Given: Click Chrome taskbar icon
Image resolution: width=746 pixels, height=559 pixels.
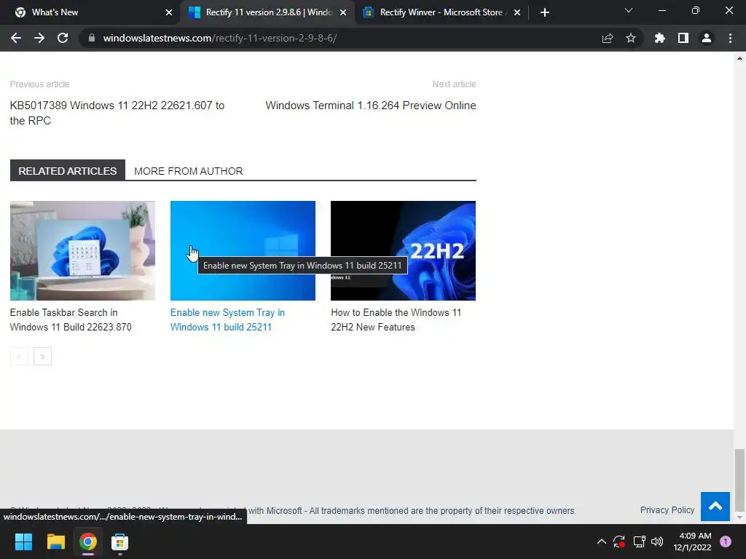Looking at the screenshot, I should click(x=88, y=542).
